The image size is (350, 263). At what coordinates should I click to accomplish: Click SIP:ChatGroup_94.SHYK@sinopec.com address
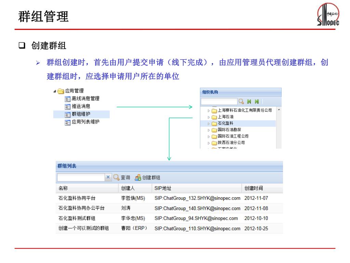[x=196, y=218]
